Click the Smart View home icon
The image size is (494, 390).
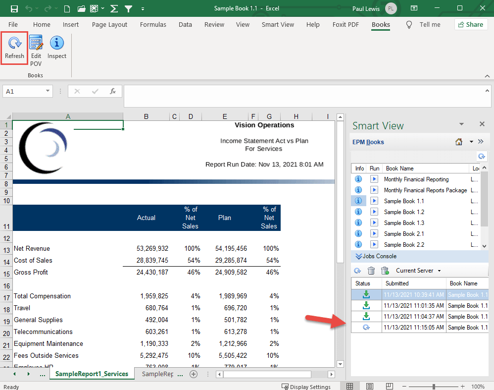[x=459, y=142]
